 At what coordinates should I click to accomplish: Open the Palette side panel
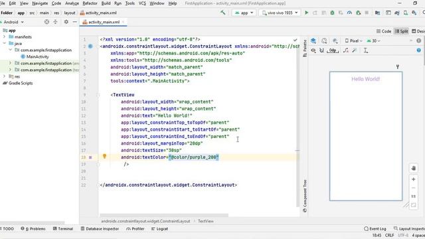[305, 48]
